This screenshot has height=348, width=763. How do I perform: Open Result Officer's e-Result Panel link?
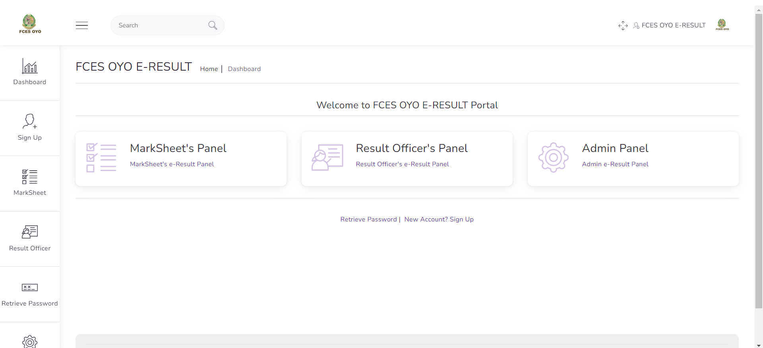pos(402,164)
